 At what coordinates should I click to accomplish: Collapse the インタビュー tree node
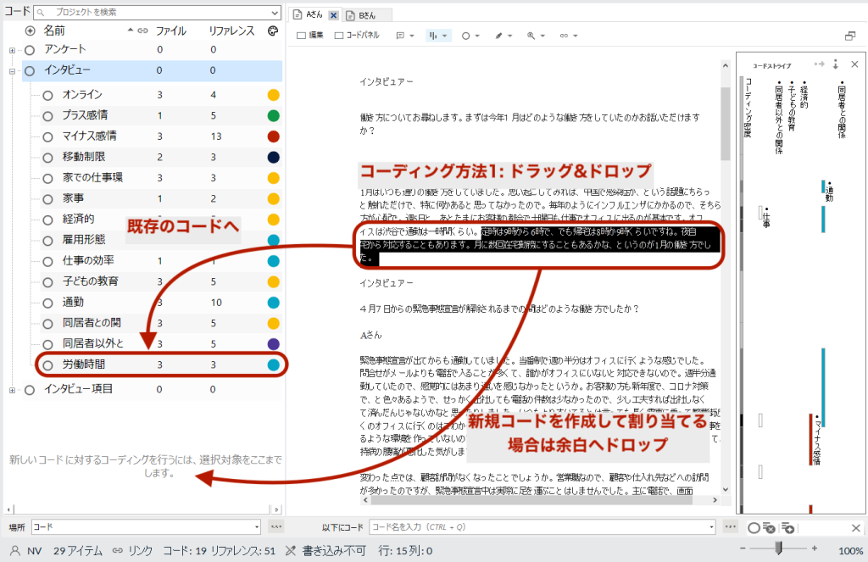pyautogui.click(x=12, y=71)
